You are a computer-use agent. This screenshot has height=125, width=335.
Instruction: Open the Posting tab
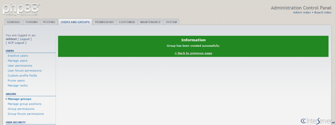coord(49,22)
